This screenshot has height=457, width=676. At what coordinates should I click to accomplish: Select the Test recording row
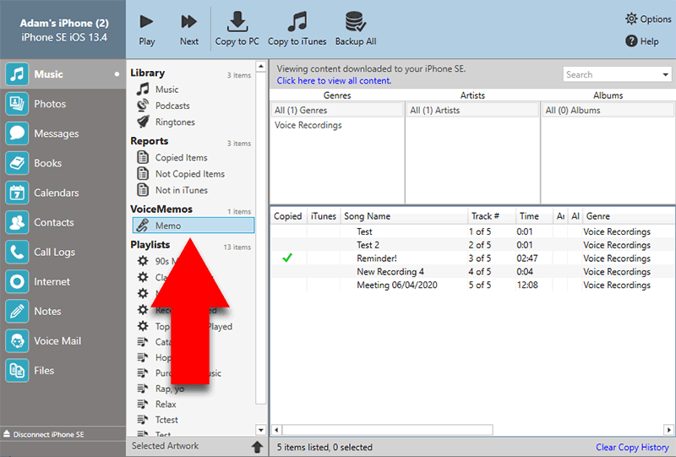coord(472,232)
